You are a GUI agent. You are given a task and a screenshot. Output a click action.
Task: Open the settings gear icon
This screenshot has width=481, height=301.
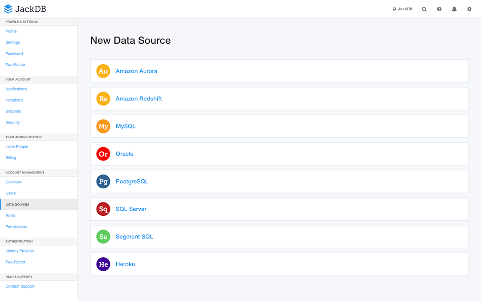469,9
